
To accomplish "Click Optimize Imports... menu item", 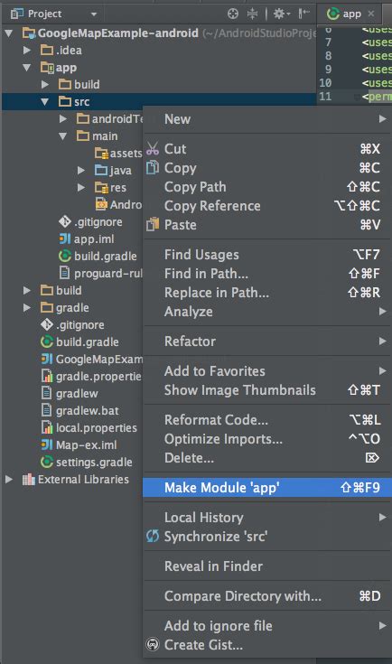I will pyautogui.click(x=266, y=439).
